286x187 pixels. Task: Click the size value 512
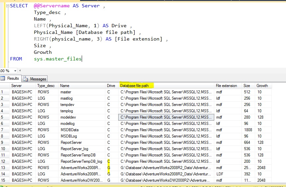click(248, 92)
